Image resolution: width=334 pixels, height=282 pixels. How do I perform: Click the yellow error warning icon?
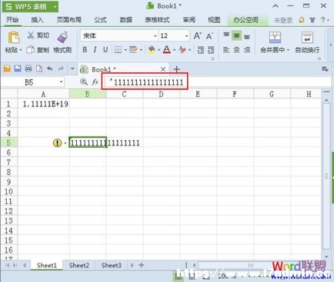coord(57,143)
